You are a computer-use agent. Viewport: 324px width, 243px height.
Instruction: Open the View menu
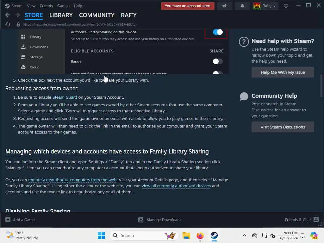pos(31,6)
